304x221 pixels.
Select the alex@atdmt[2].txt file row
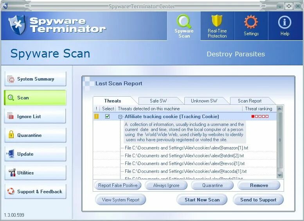(x=184, y=156)
